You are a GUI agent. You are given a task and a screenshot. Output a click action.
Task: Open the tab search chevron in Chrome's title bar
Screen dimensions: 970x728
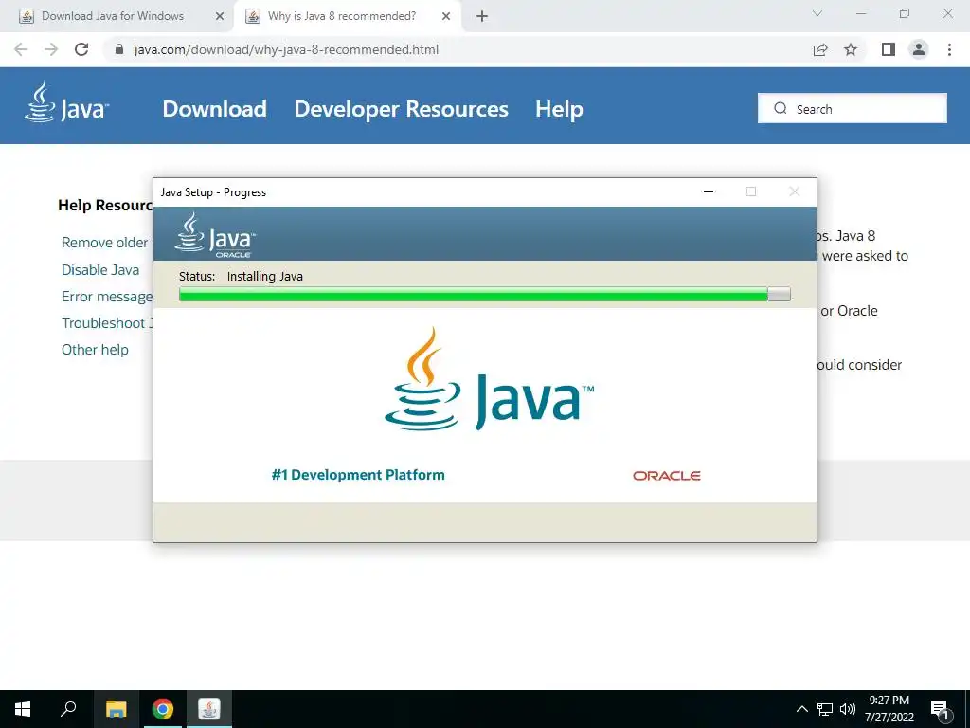pyautogui.click(x=817, y=13)
